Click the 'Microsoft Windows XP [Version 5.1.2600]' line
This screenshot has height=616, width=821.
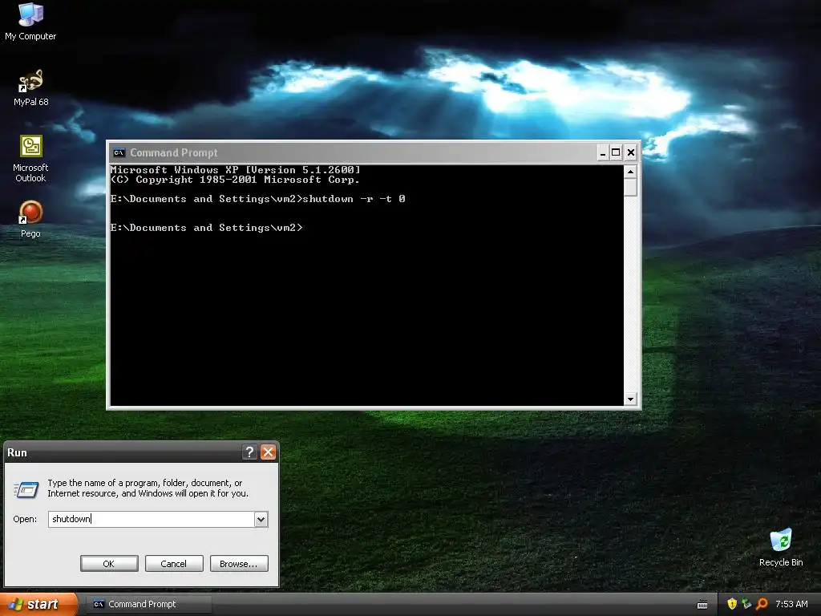click(235, 170)
